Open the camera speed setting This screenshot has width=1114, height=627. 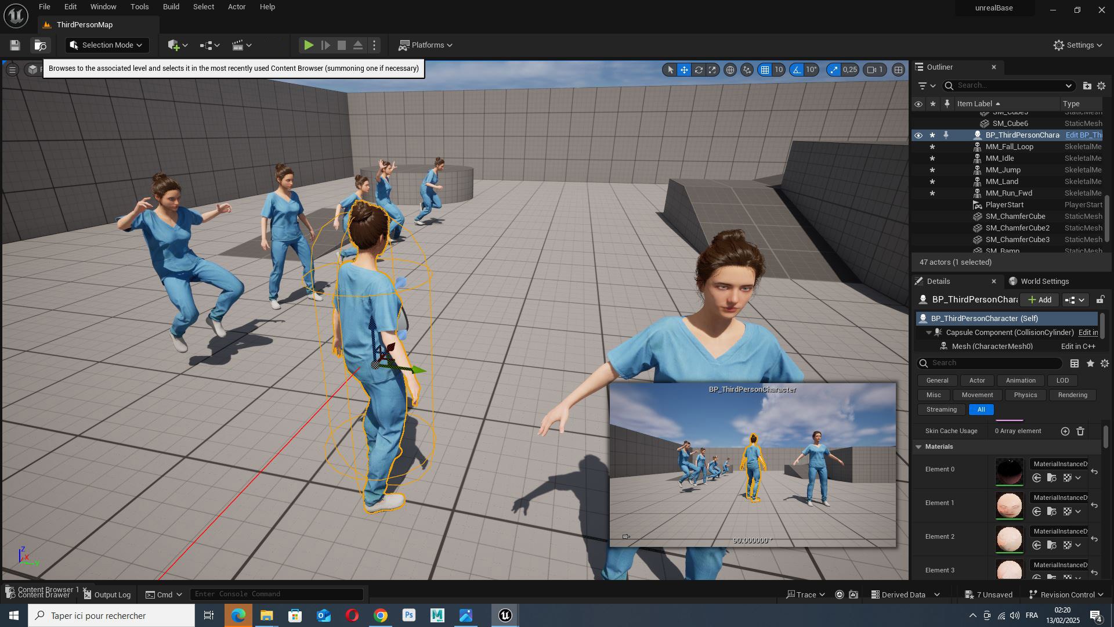[x=875, y=70]
